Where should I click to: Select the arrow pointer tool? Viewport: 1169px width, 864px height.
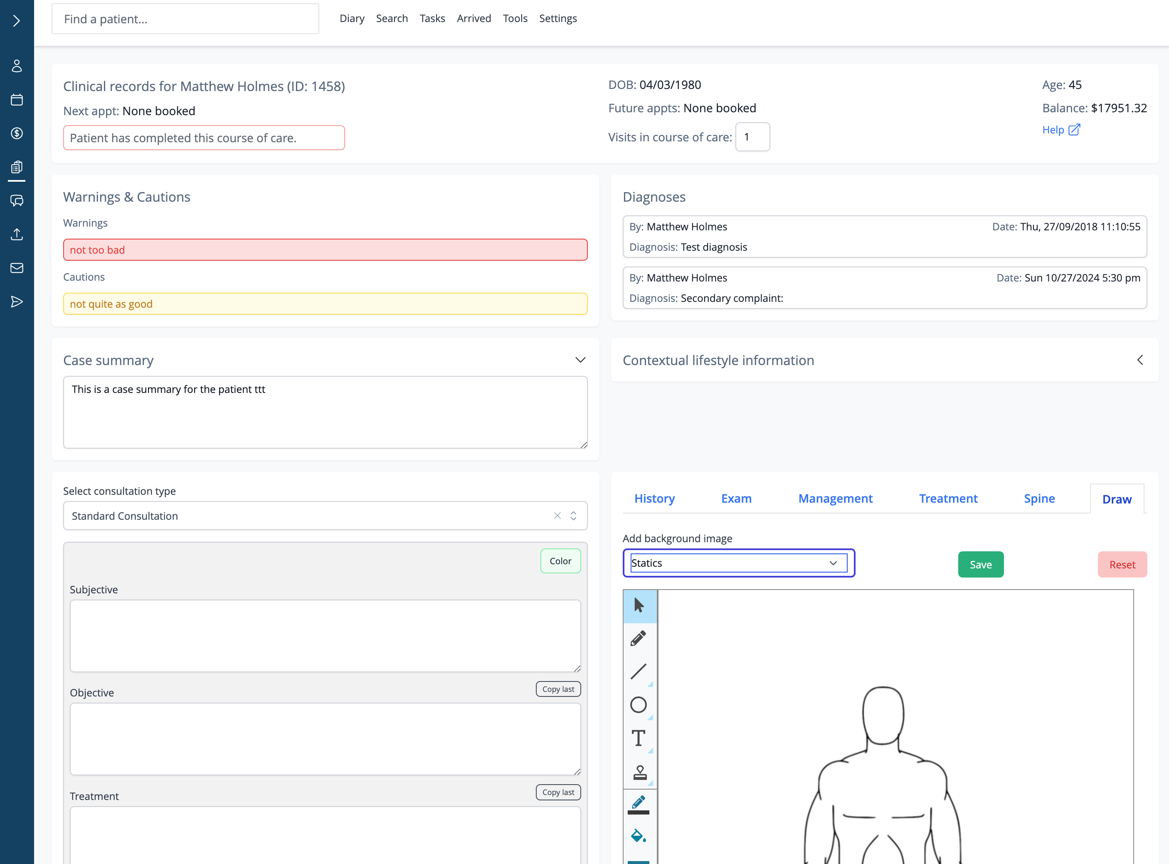pyautogui.click(x=639, y=605)
